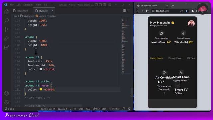Open the Search view in activity bar

click(x=7, y=21)
